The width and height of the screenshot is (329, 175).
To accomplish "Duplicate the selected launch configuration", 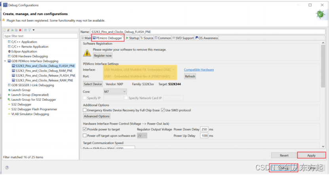I will click(x=16, y=30).
